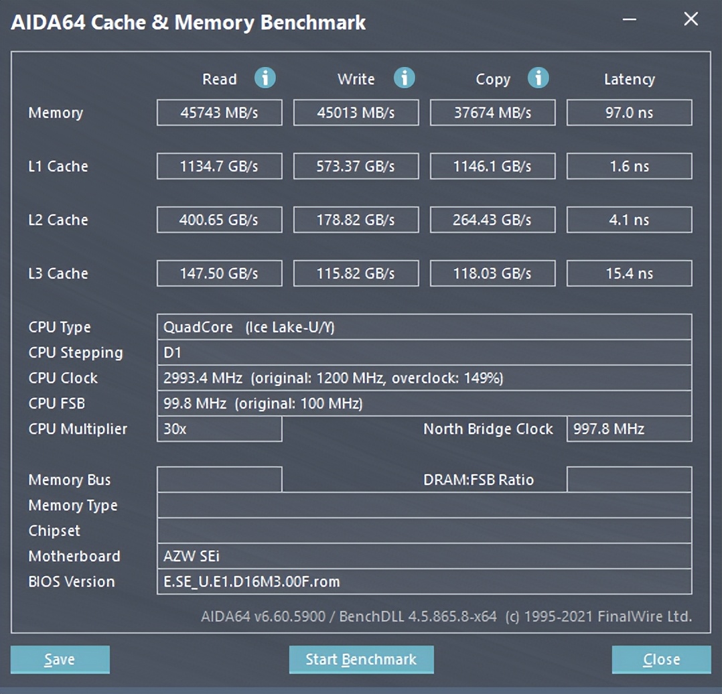Select the Motherboard AZW SEi field
This screenshot has height=694, width=722.
[x=423, y=556]
